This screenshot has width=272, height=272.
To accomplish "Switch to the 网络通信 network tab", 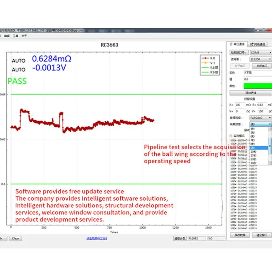I will (x=257, y=45).
